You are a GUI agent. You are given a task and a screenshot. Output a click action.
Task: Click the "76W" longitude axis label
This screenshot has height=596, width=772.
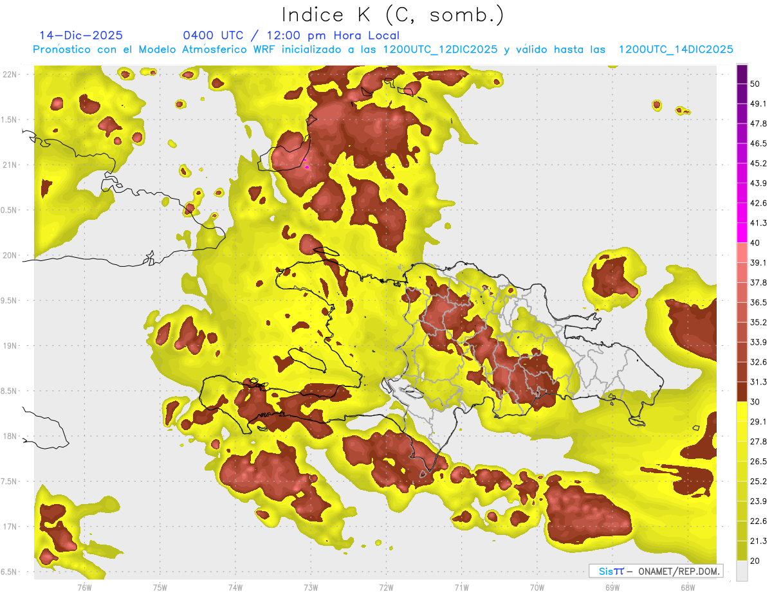tap(84, 587)
